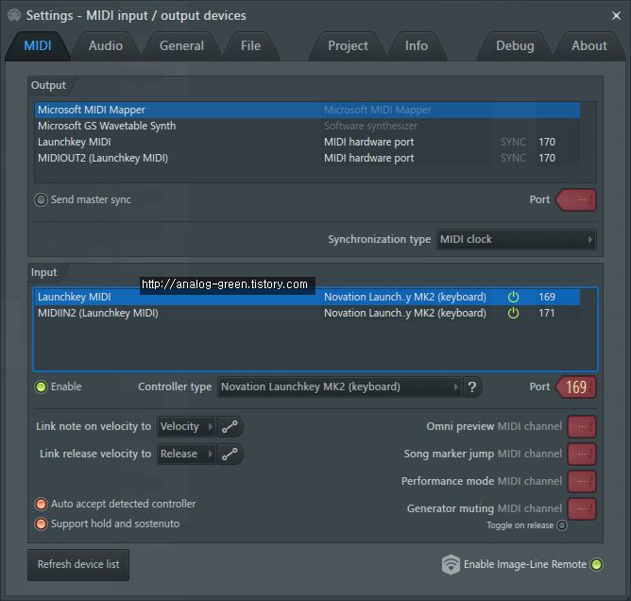The height and width of the screenshot is (601, 631).
Task: Click Generator muting MIDI channel field
Action: point(582,508)
